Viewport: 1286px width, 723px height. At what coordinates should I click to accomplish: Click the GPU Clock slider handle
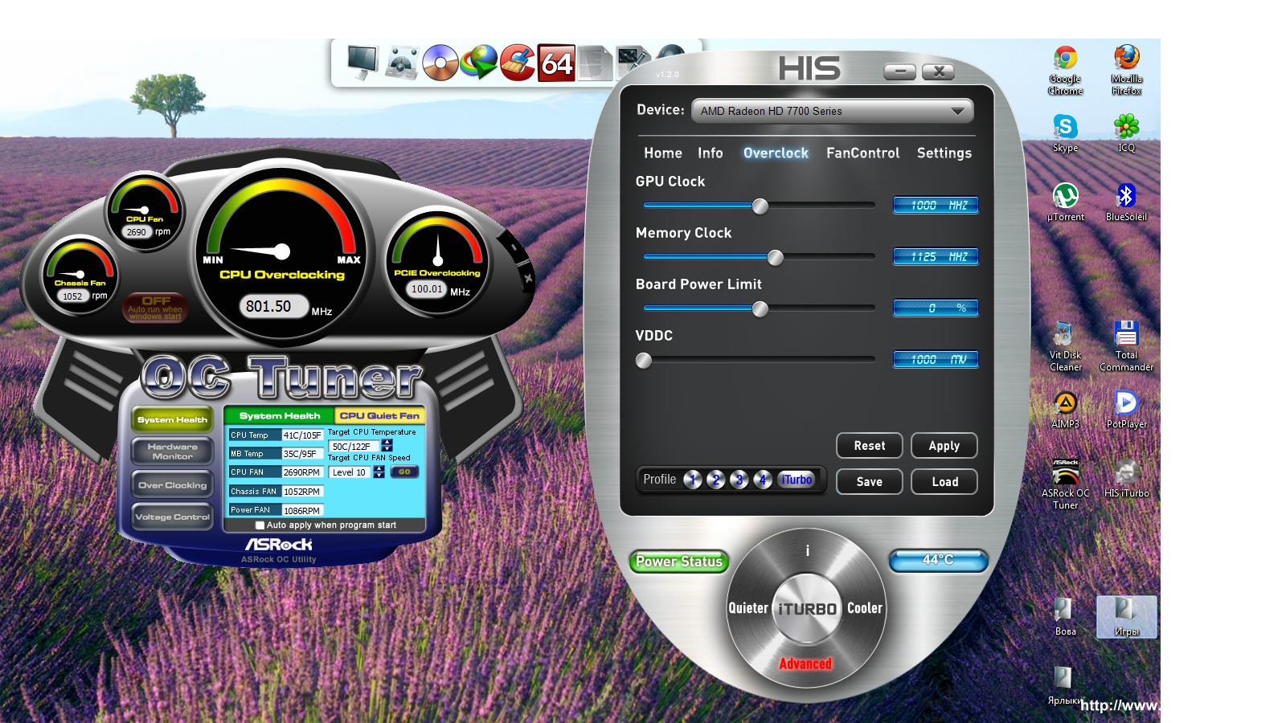[760, 206]
